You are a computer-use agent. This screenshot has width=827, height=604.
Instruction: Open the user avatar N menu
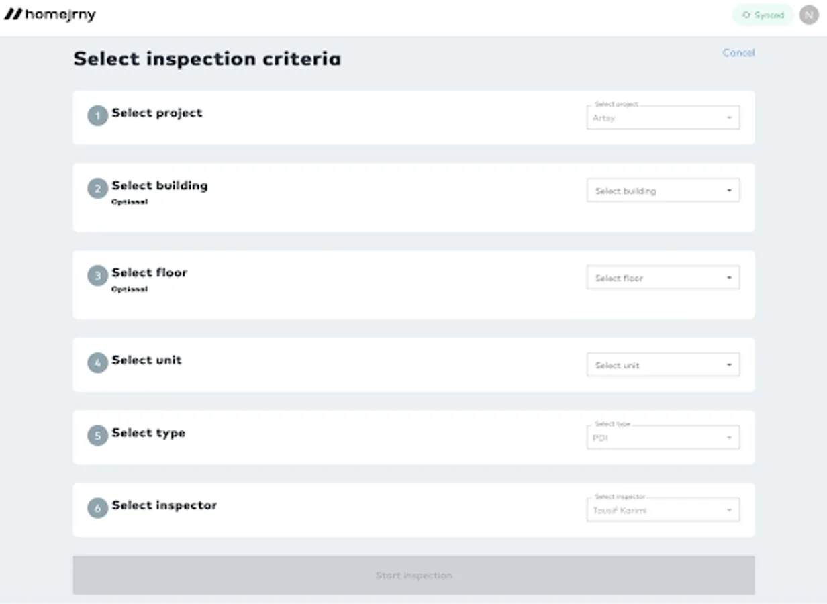coord(808,15)
